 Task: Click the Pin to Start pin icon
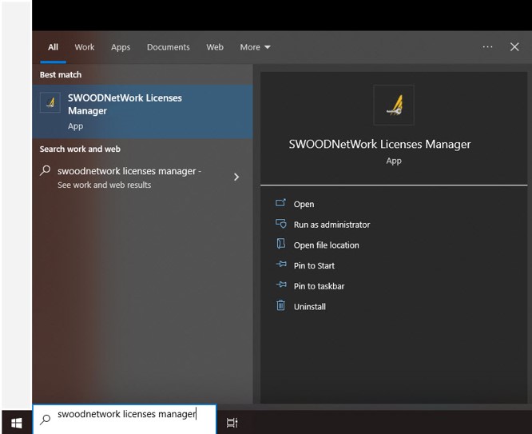(280, 265)
